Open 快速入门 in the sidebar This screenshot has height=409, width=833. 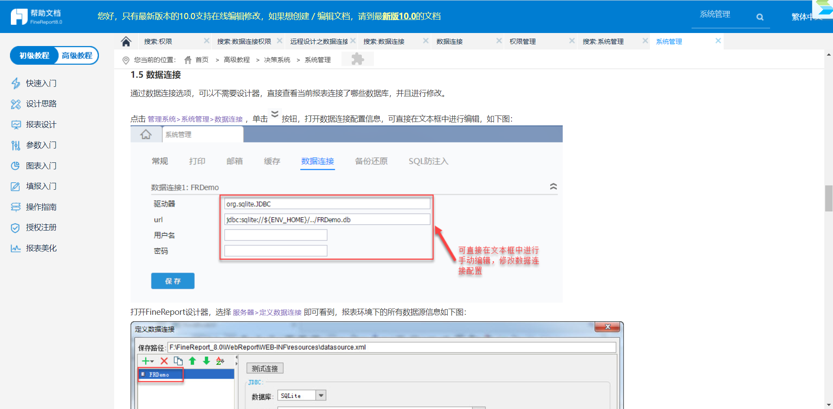(x=41, y=83)
